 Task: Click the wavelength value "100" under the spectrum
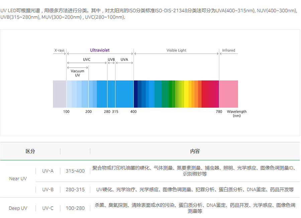click(x=66, y=111)
